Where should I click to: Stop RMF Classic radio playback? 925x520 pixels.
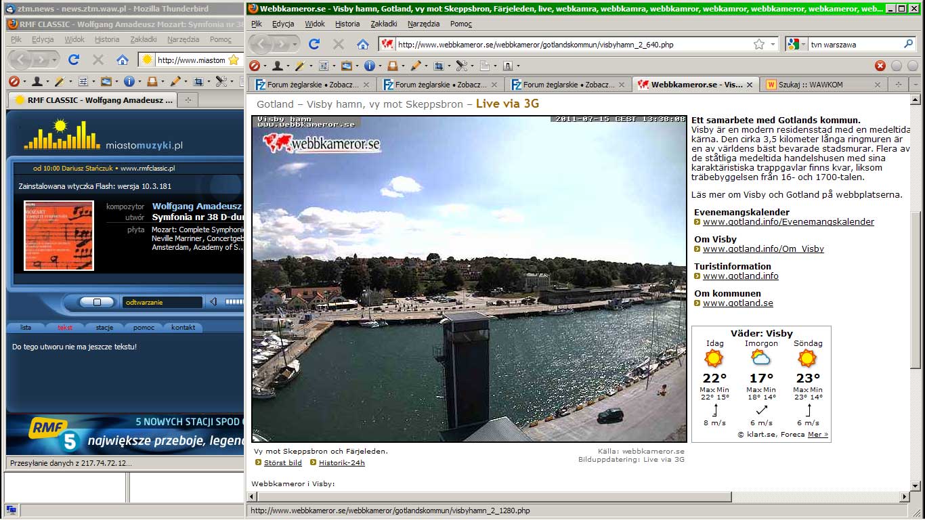(x=97, y=302)
